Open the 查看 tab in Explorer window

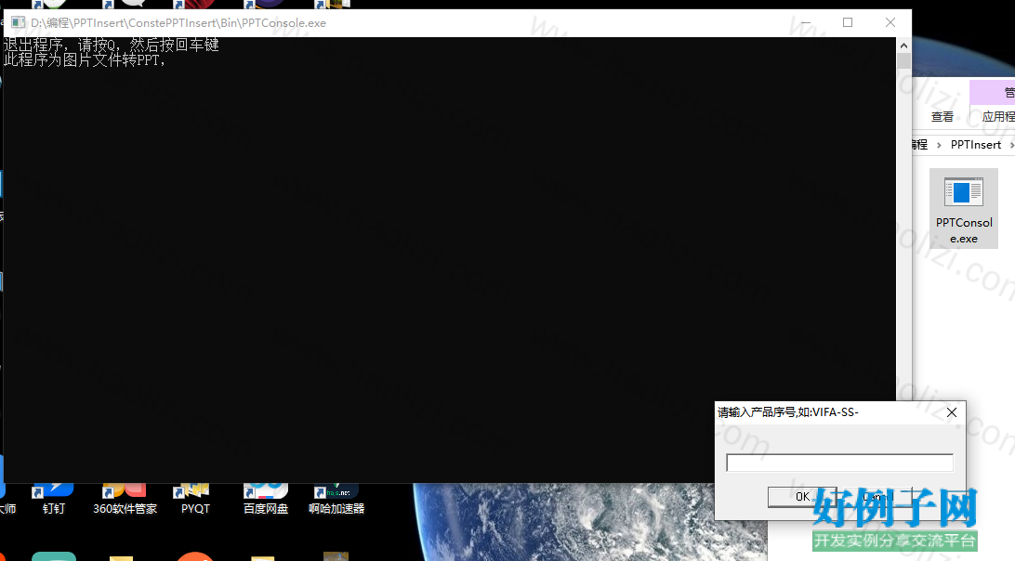click(942, 116)
